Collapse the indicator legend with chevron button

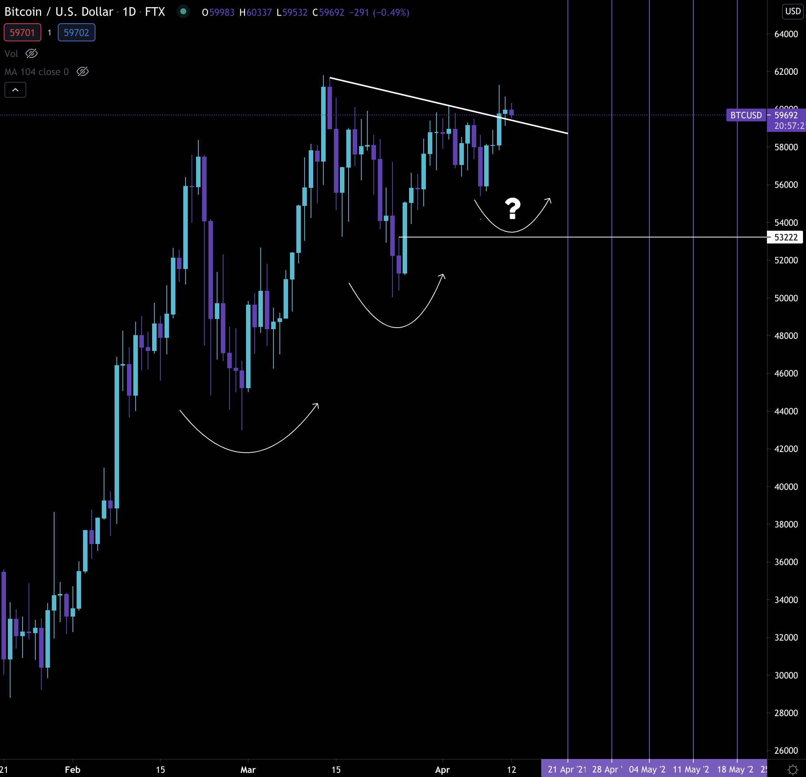point(15,90)
